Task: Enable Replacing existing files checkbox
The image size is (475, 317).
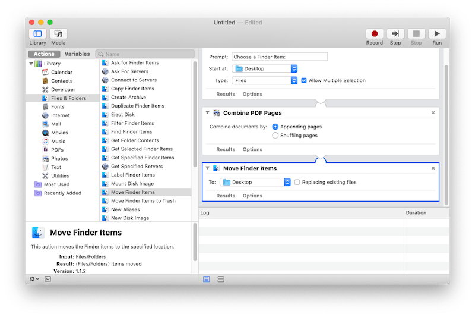Action: click(x=297, y=182)
